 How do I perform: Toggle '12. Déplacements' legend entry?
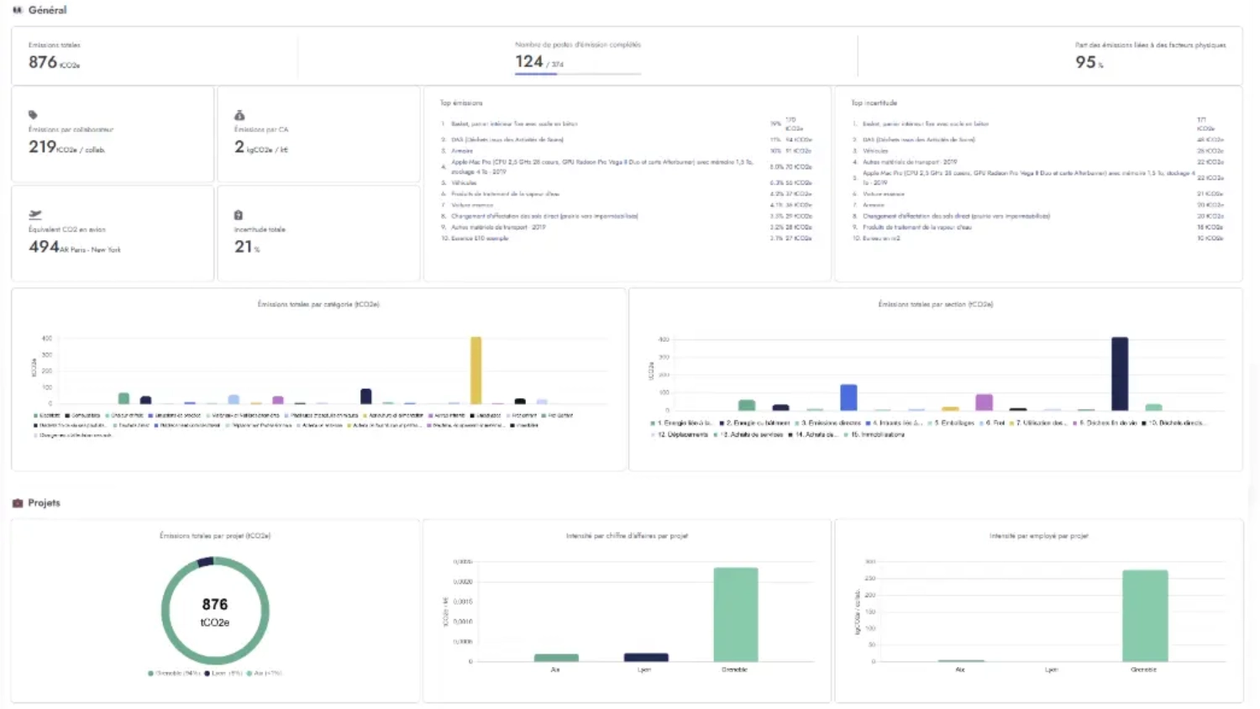tap(680, 435)
